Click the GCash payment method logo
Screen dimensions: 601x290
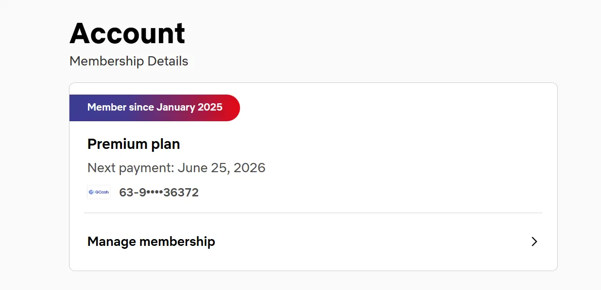point(99,192)
